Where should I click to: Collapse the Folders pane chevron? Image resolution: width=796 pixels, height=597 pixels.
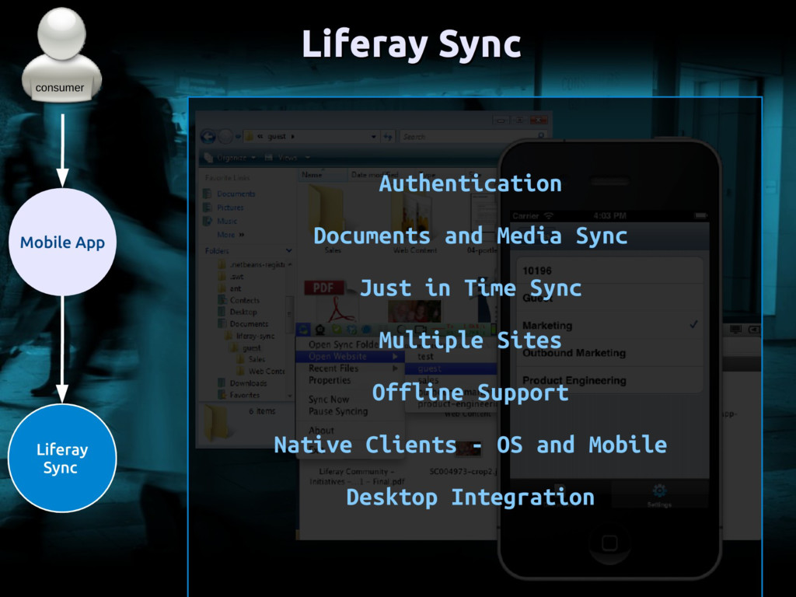(x=289, y=251)
